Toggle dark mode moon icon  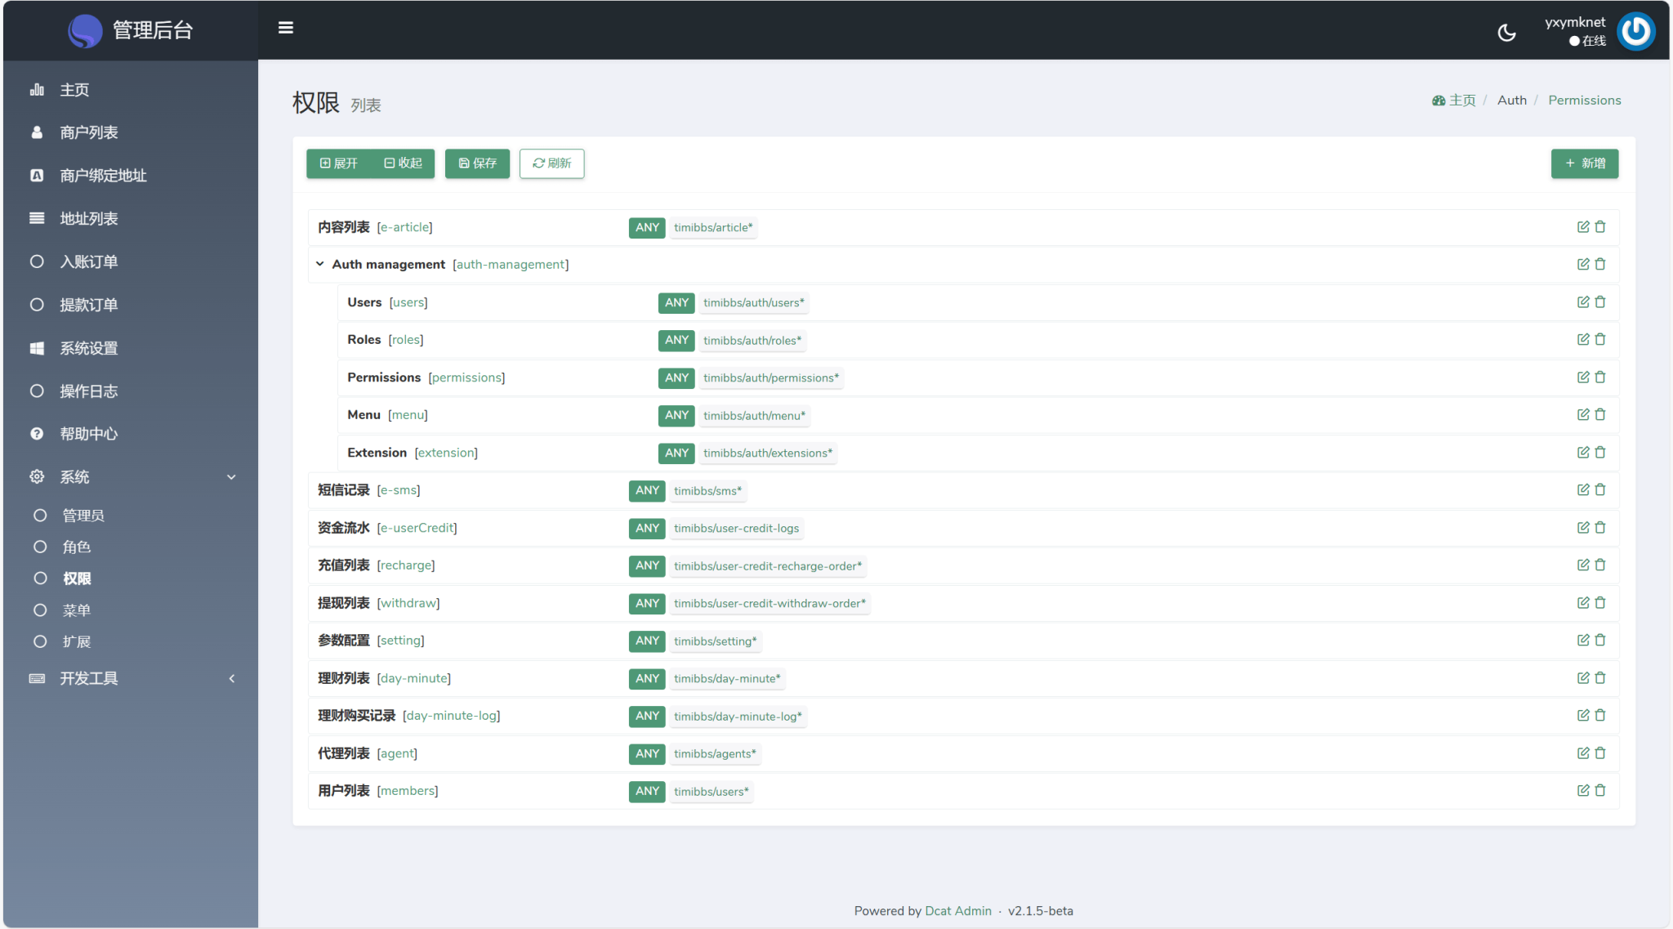coord(1506,32)
